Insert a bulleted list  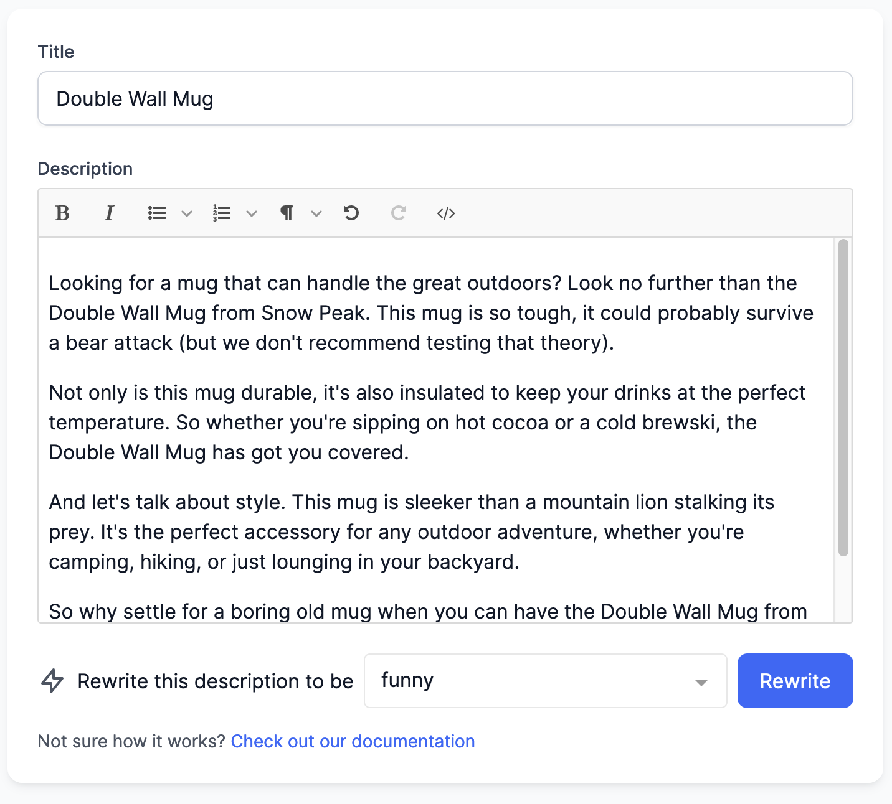[x=157, y=213]
